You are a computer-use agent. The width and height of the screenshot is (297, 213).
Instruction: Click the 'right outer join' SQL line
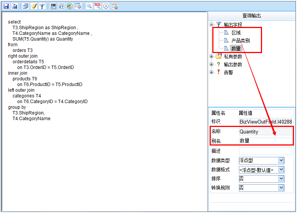point(23,56)
